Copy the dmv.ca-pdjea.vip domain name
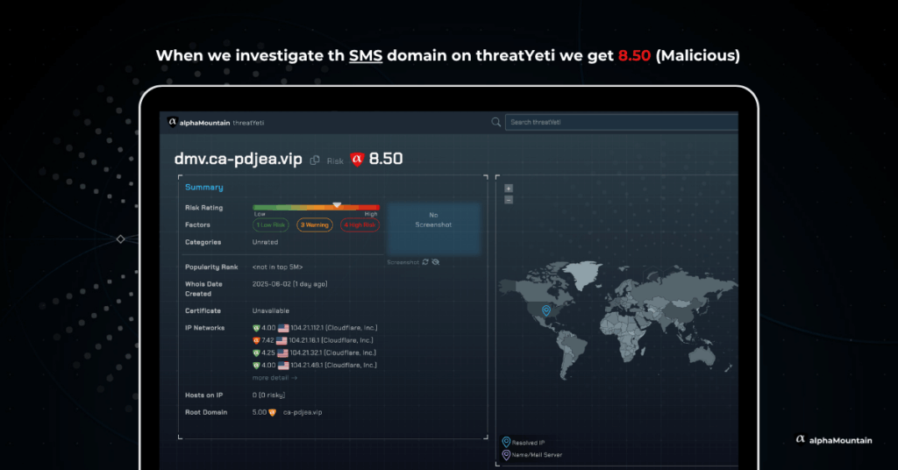 [315, 160]
